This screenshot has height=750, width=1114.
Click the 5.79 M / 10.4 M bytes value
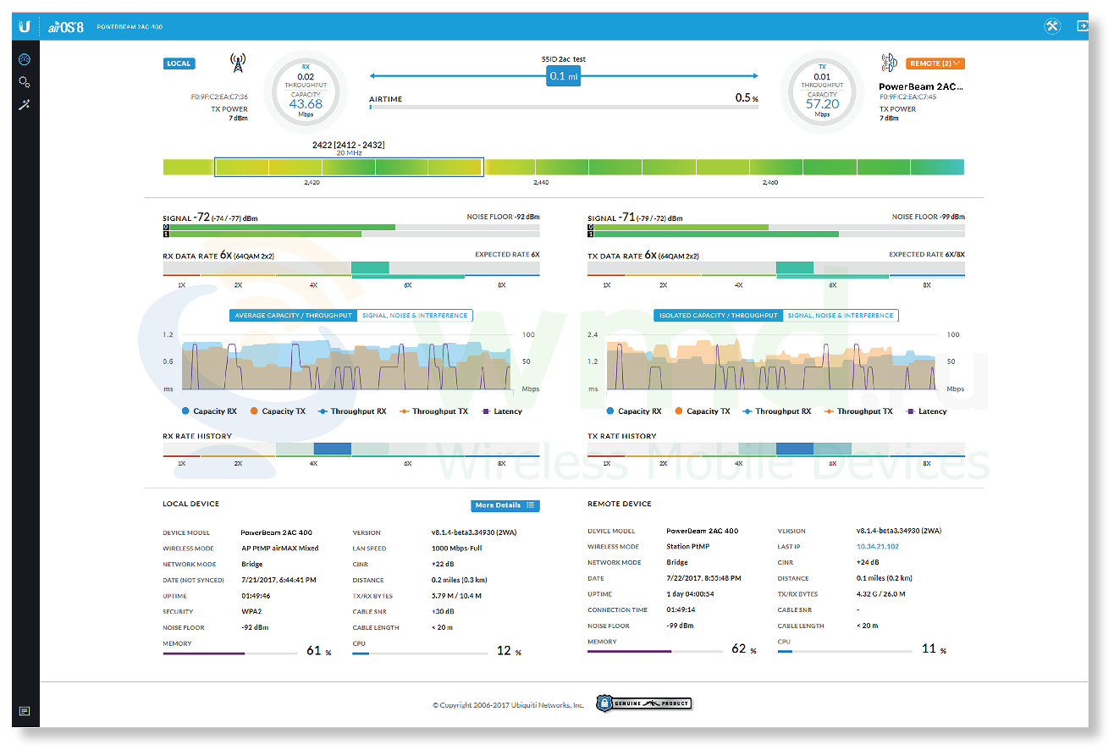457,596
